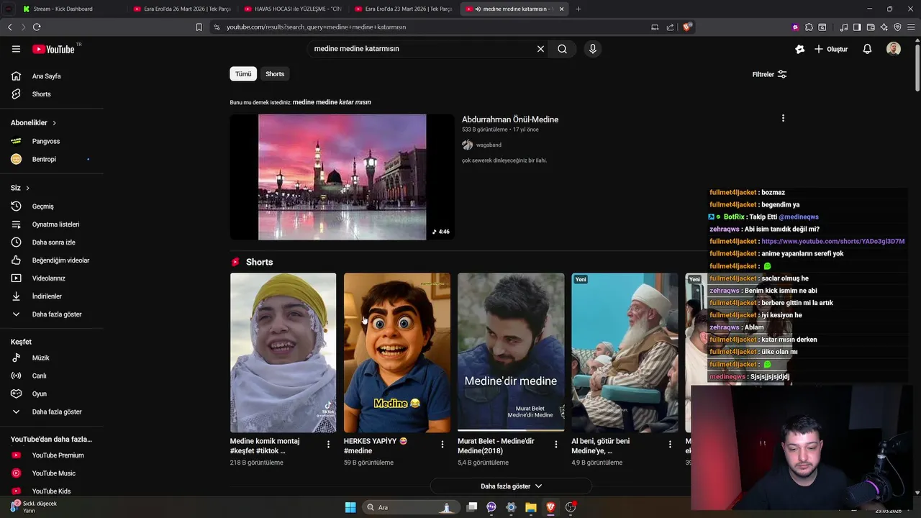Open options menu for HERKES YAPİYY short
The image size is (921, 518).
(442, 445)
